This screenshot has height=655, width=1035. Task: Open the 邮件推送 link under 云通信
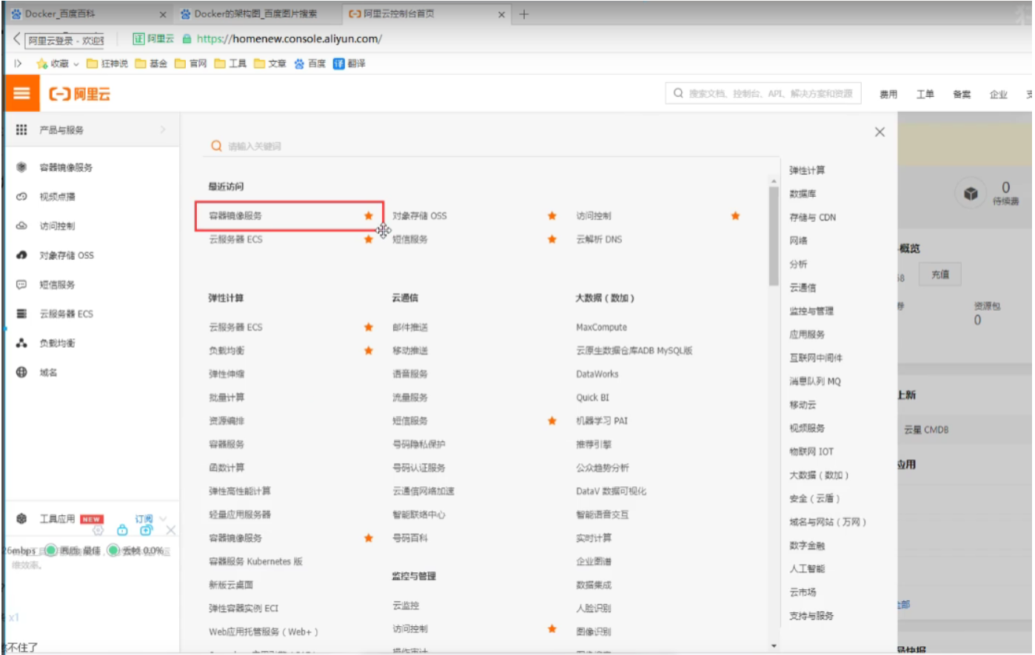[410, 327]
